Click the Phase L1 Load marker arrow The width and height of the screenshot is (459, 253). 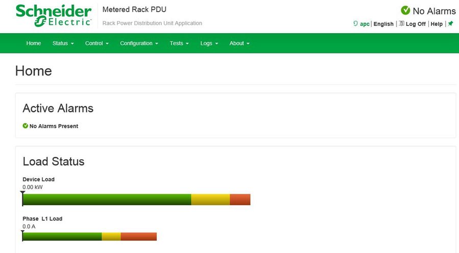click(22, 233)
